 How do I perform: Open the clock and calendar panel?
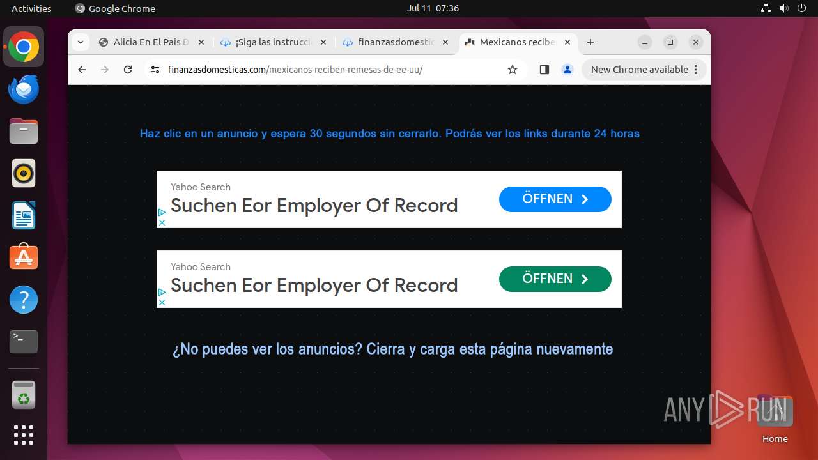pos(433,8)
